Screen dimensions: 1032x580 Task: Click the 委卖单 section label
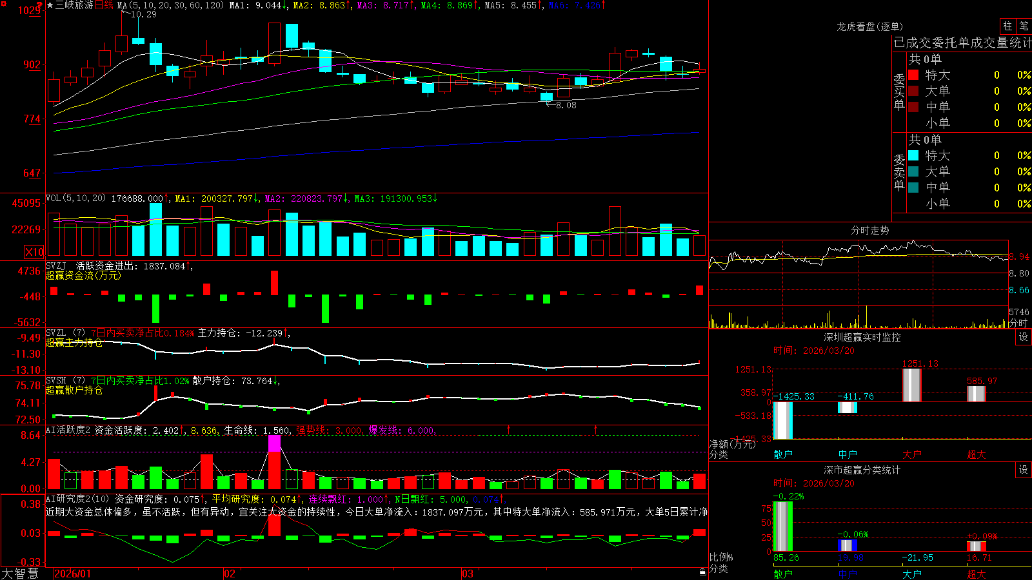point(899,171)
